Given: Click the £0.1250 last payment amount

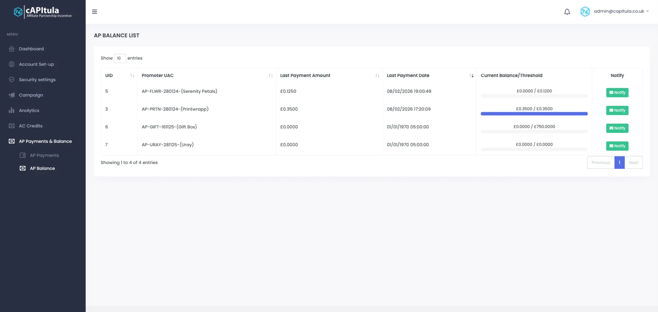Looking at the screenshot, I should 288,91.
